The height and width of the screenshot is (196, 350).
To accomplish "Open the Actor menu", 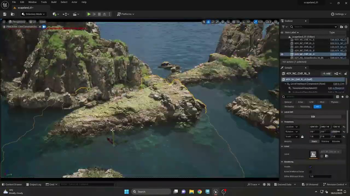I will pyautogui.click(x=74, y=2).
